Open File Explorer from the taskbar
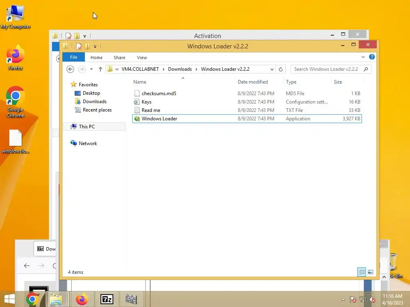The width and height of the screenshot is (410, 307). point(56,299)
